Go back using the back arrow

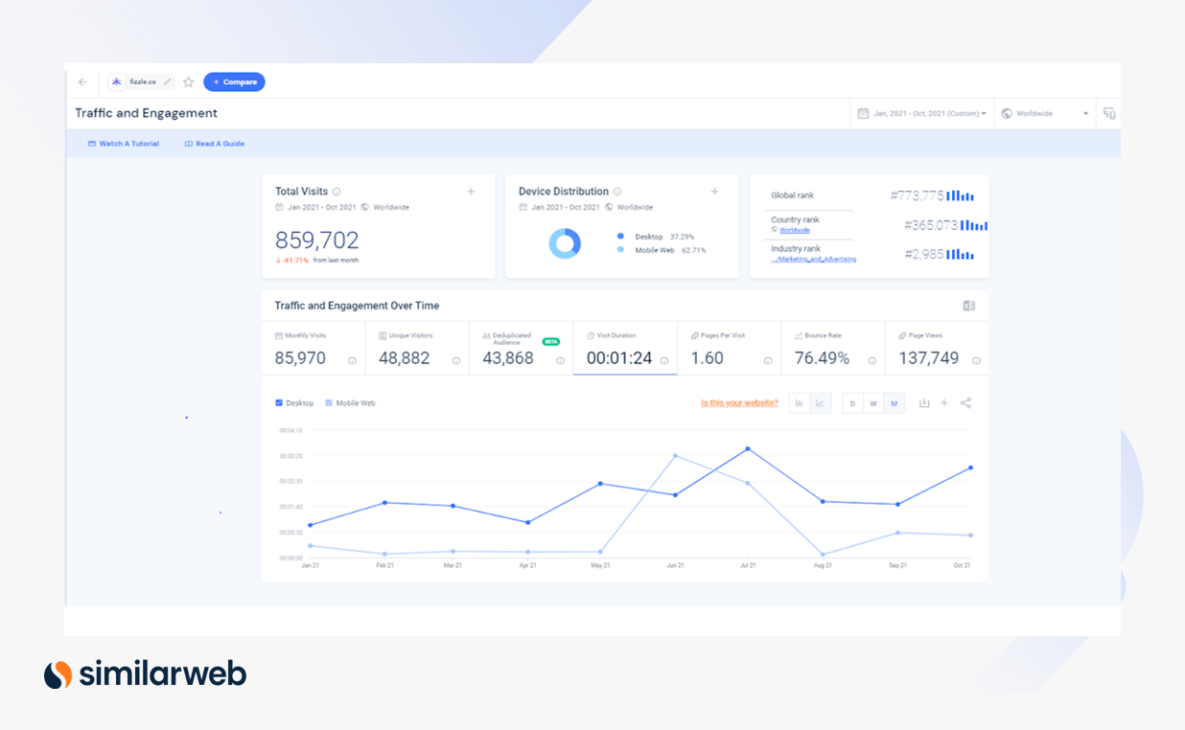click(x=82, y=81)
